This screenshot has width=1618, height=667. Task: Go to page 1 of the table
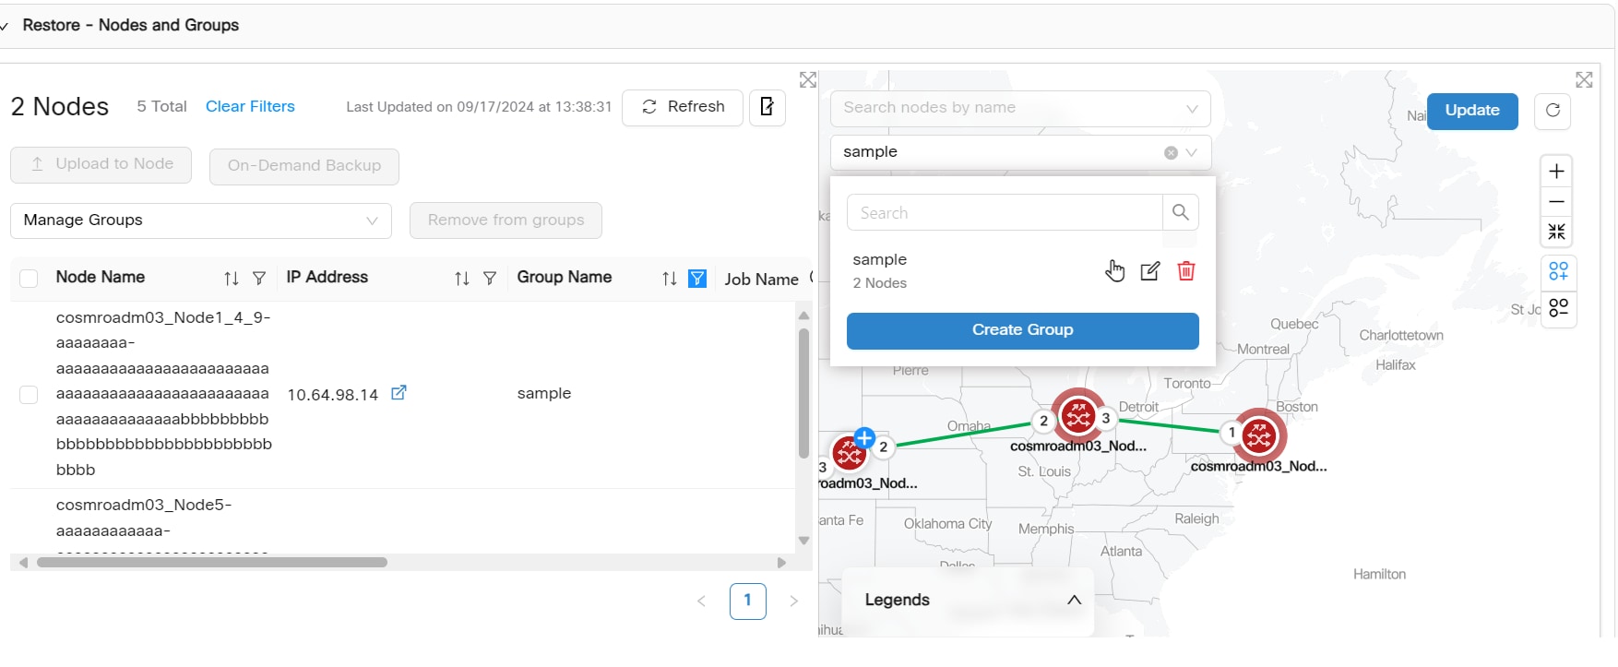(x=748, y=601)
